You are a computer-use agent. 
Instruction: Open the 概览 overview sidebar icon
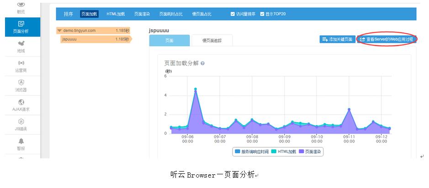[x=21, y=5]
